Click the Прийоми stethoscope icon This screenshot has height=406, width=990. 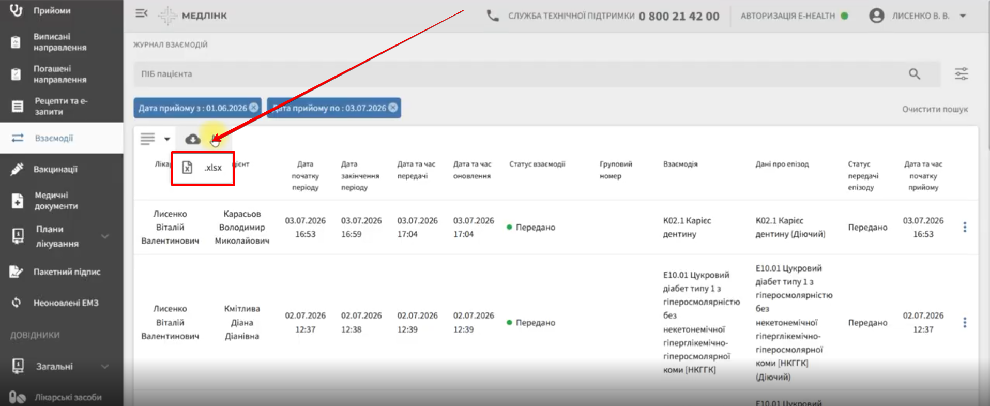pyautogui.click(x=16, y=10)
